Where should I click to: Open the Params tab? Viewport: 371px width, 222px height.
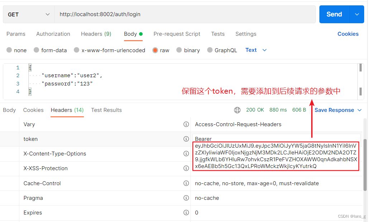point(16,34)
